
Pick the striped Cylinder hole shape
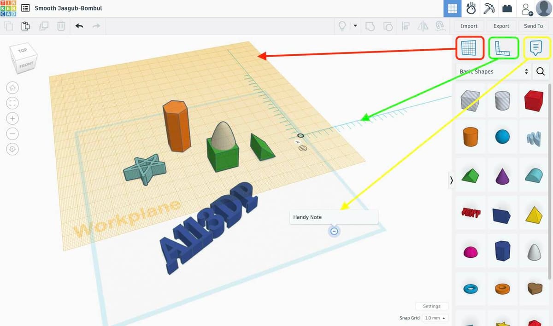(502, 99)
